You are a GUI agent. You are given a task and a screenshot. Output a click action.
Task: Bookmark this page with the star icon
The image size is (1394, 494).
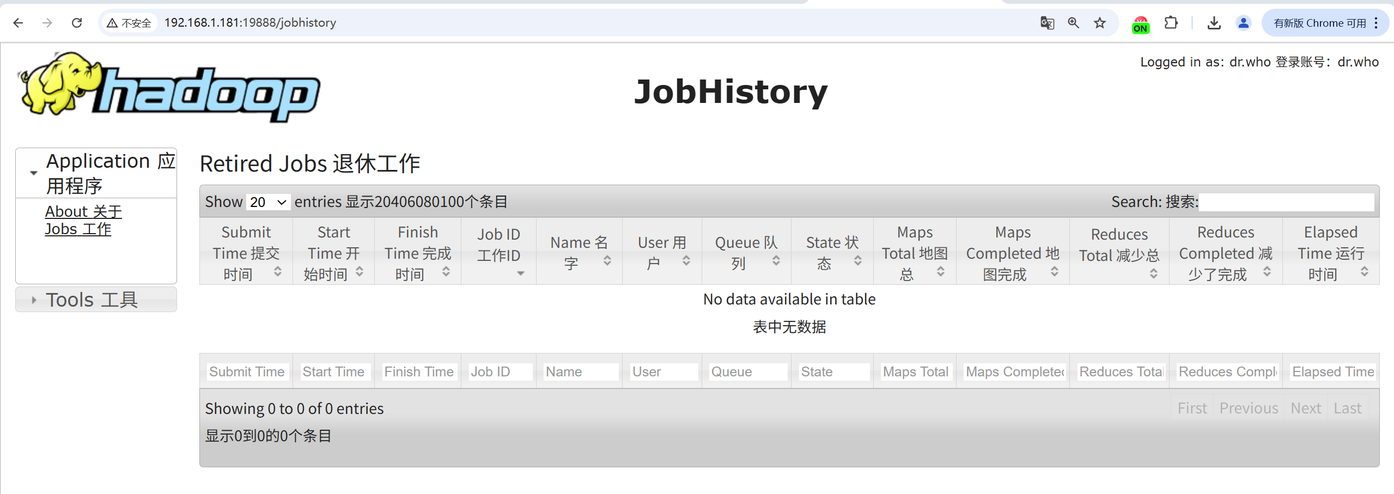coord(1100,23)
